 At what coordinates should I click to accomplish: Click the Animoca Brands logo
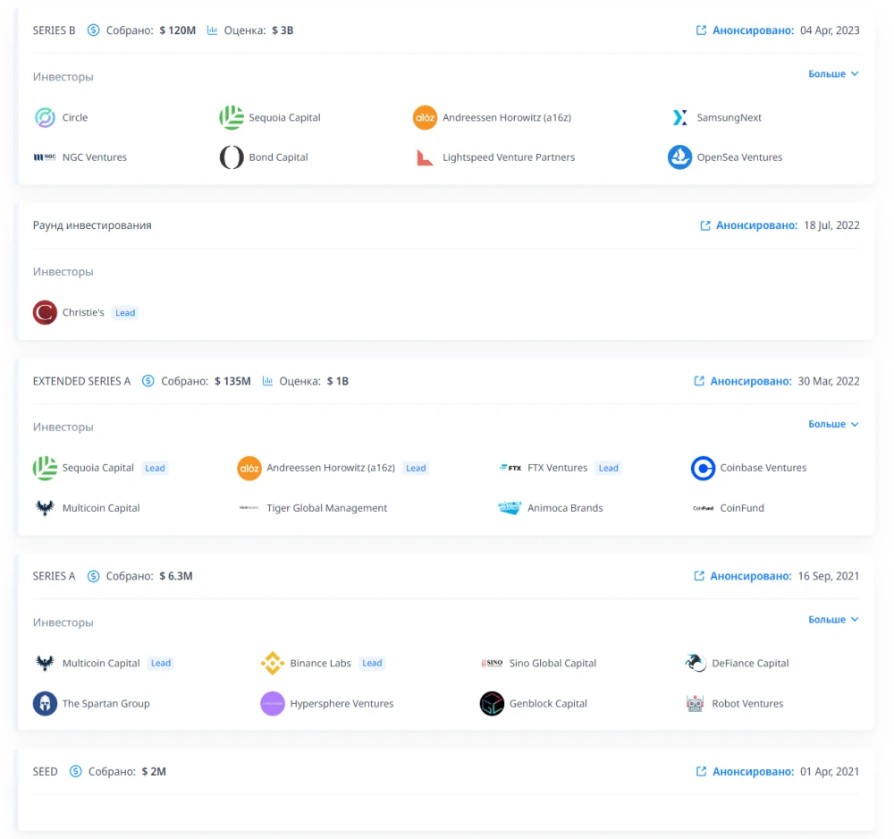(x=510, y=508)
